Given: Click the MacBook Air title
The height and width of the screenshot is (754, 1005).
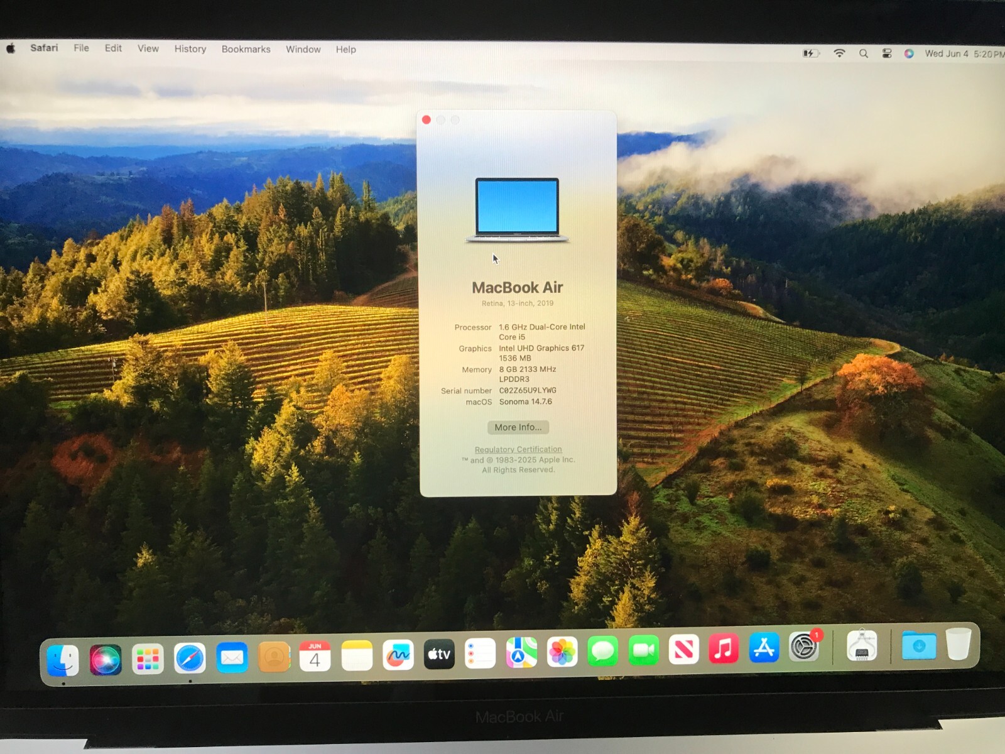Looking at the screenshot, I should pos(518,288).
